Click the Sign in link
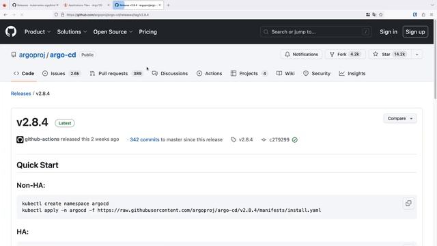The width and height of the screenshot is (437, 246). (x=389, y=32)
